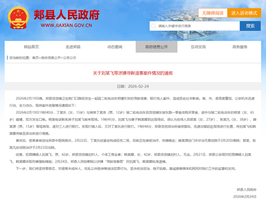Viewport: 266px width, 206px height.
Task: Switch to 进入适老模式
Action: pos(244,13)
